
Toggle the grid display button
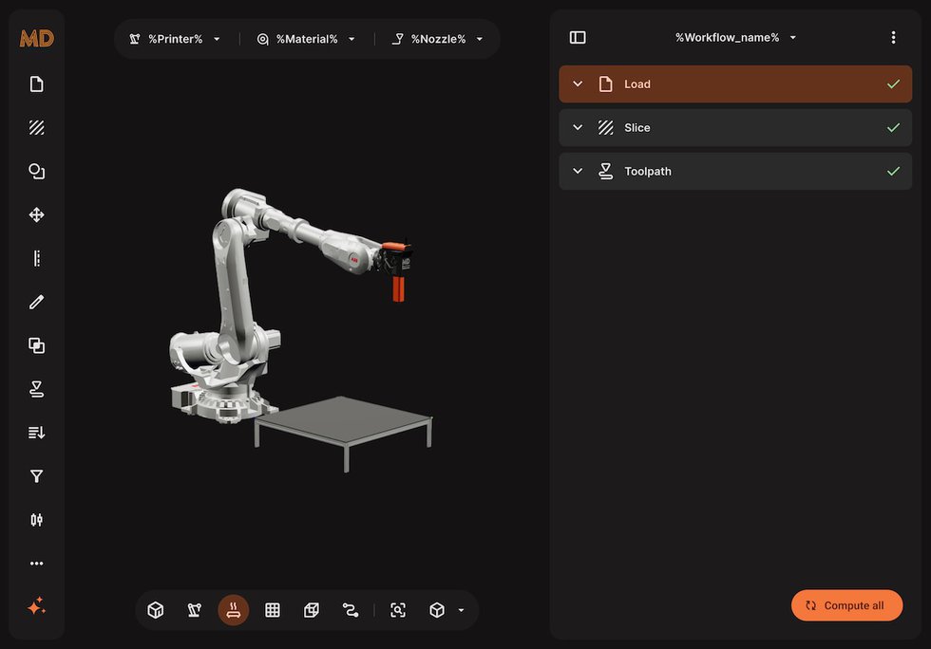tap(273, 610)
